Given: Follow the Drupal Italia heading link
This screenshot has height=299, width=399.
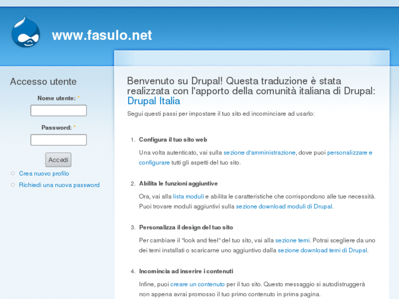Looking at the screenshot, I should coord(154,101).
